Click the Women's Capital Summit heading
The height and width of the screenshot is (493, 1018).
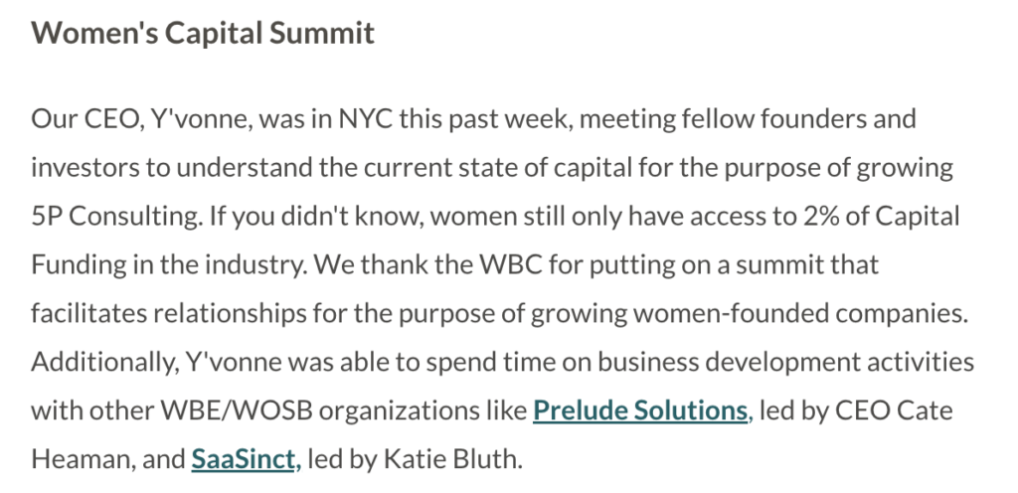pyautogui.click(x=203, y=33)
